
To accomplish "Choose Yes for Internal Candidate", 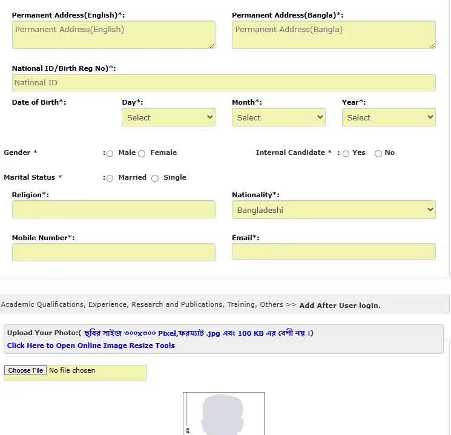I will point(346,154).
